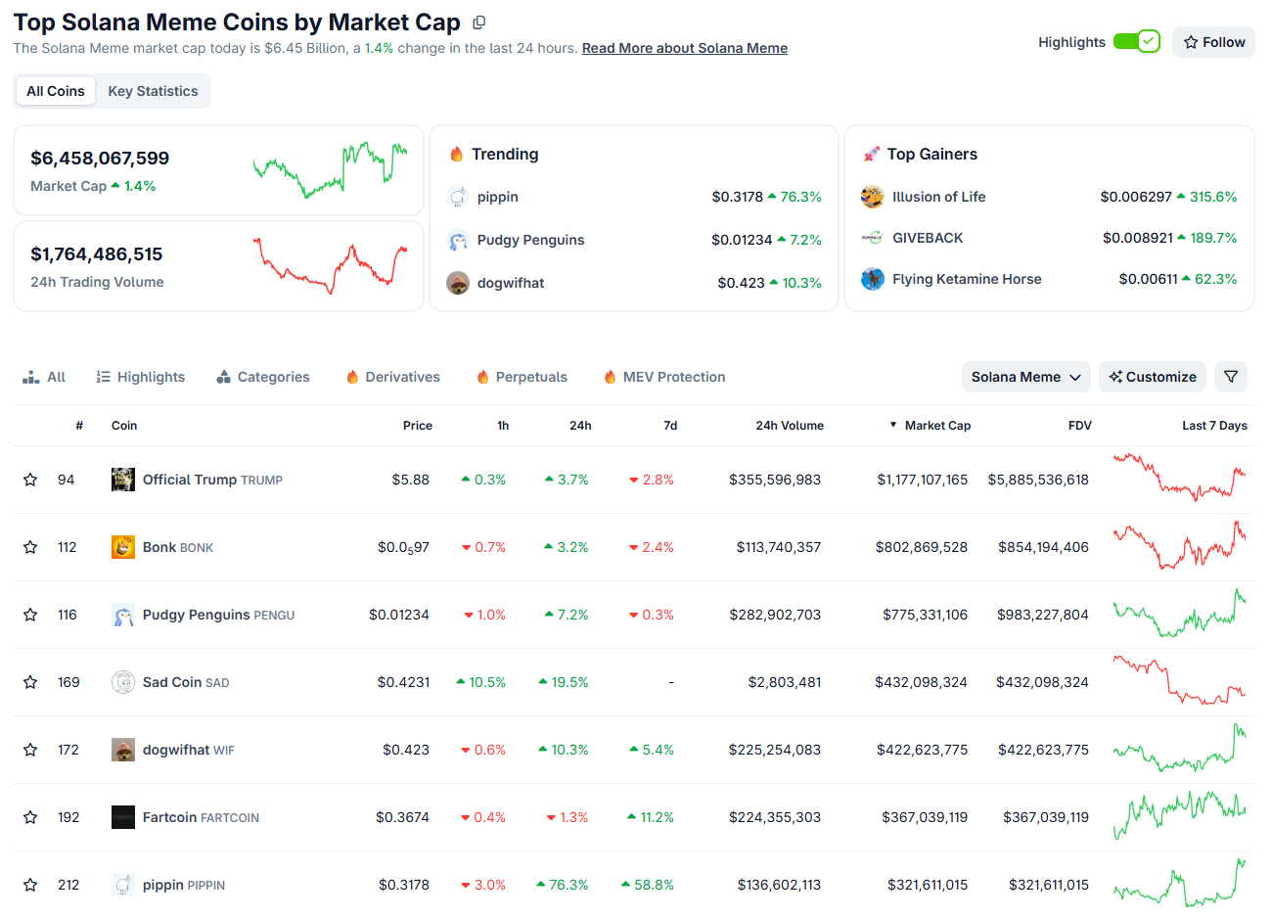Viewport: 1271px width, 918px height.
Task: Switch to the Key Statistics tab
Action: (153, 90)
